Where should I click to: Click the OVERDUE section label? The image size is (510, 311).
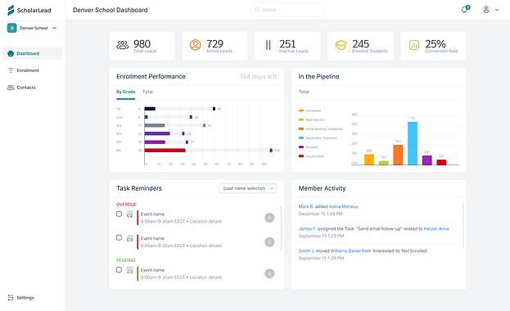click(x=126, y=205)
